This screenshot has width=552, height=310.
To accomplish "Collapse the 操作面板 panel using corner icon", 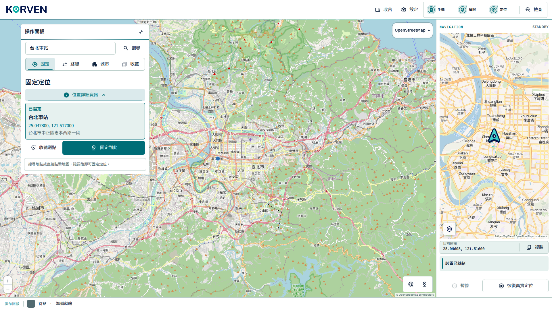I will 141,32.
